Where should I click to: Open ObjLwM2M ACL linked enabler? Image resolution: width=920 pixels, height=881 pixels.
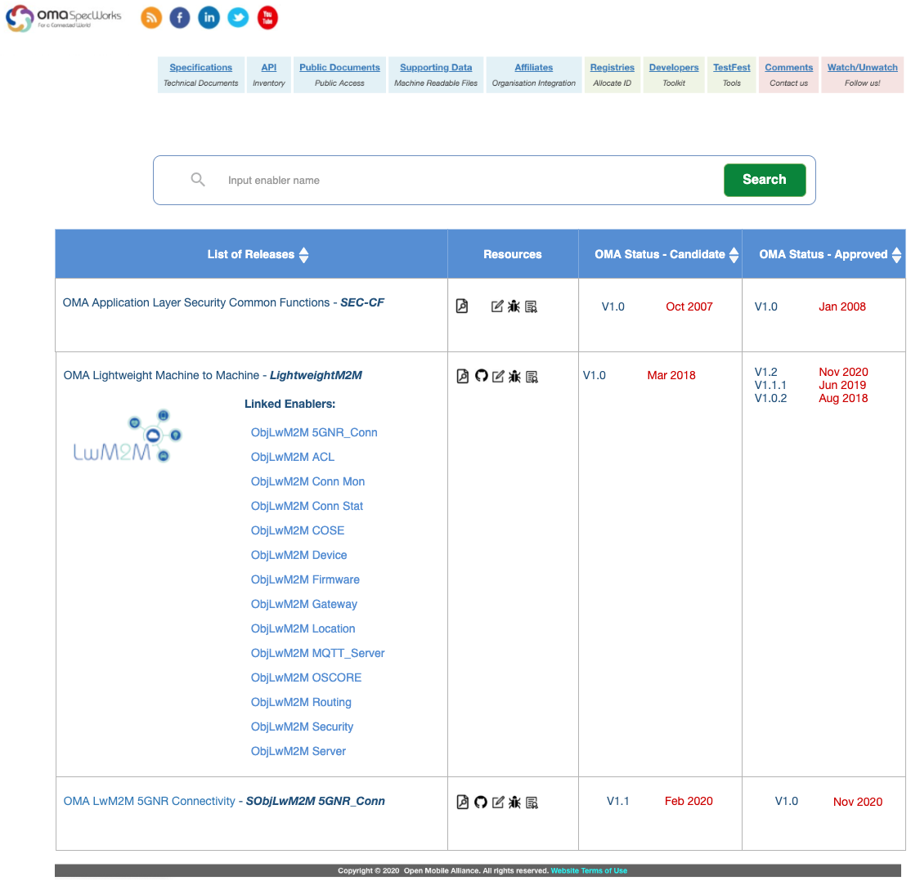292,457
